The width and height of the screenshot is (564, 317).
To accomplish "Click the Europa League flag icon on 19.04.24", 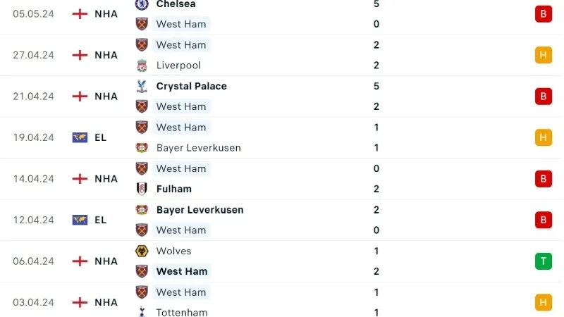I will pyautogui.click(x=80, y=137).
